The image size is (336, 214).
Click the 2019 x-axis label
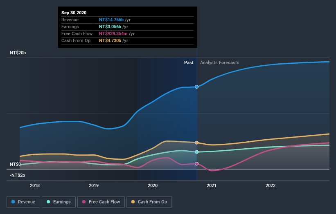94,185
